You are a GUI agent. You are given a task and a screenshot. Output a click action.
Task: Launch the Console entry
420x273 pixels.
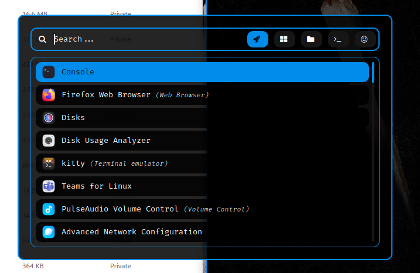[x=202, y=72]
